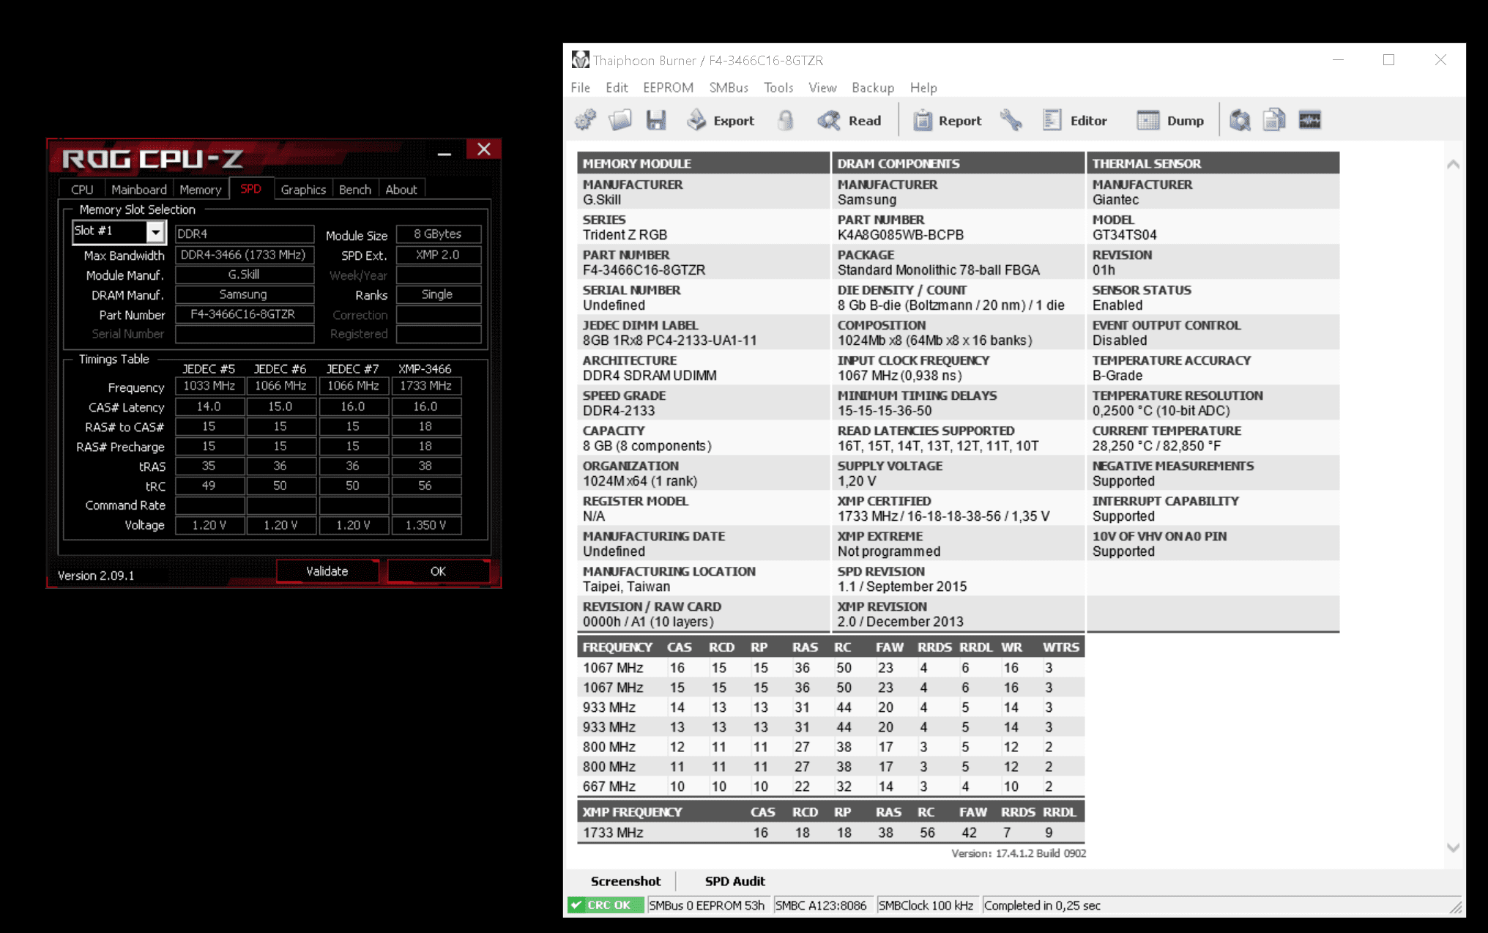Switch to the Mainboard tab

coord(139,190)
